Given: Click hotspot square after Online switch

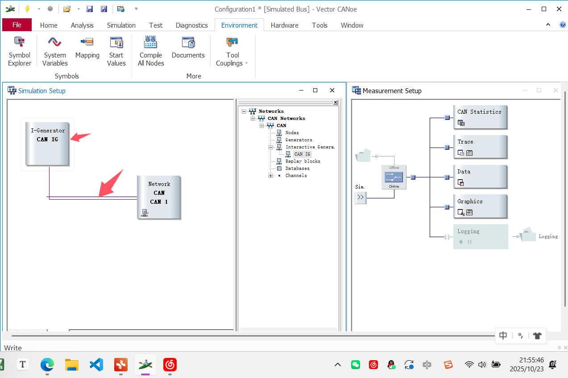Looking at the screenshot, I should tap(413, 177).
